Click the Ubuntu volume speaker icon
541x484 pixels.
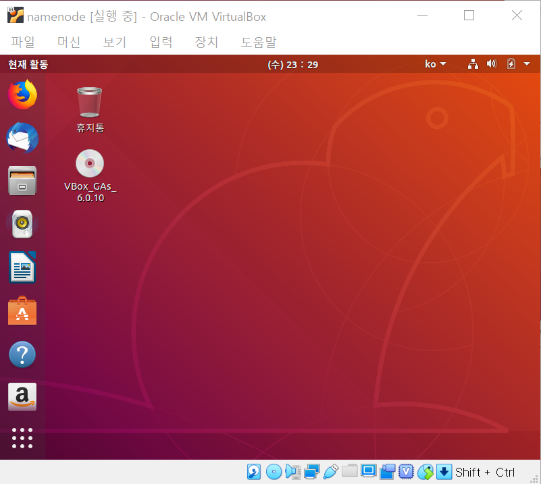492,63
